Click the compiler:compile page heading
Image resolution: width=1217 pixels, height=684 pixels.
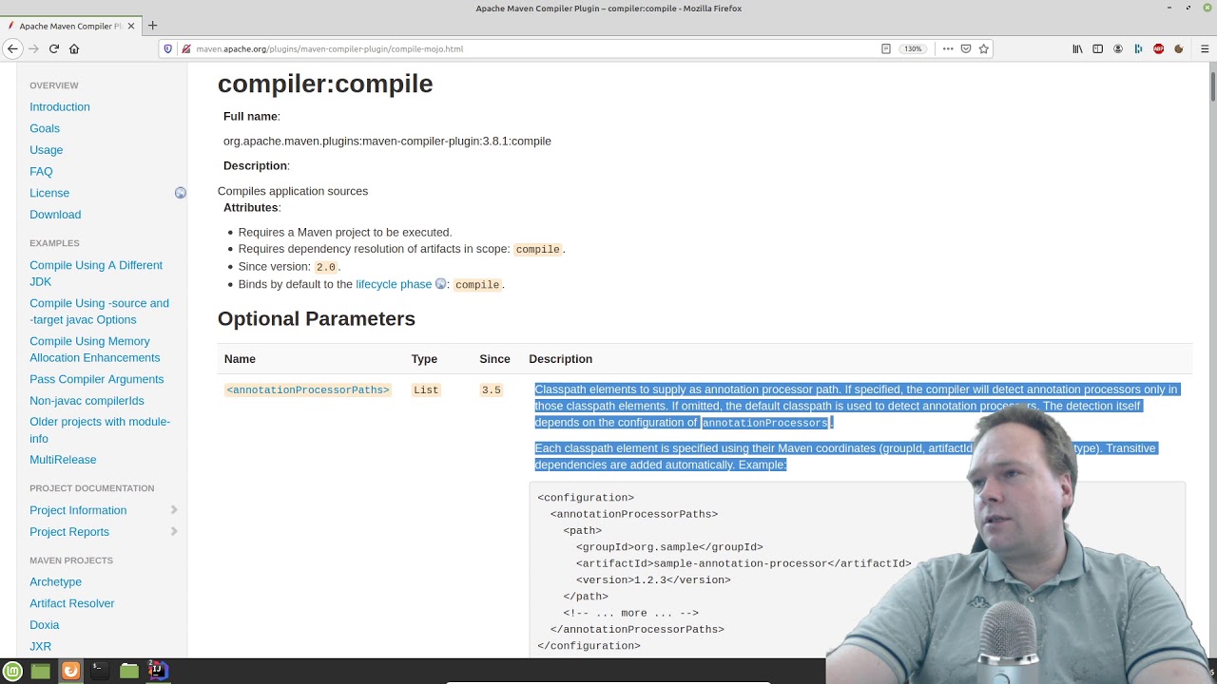click(x=325, y=84)
